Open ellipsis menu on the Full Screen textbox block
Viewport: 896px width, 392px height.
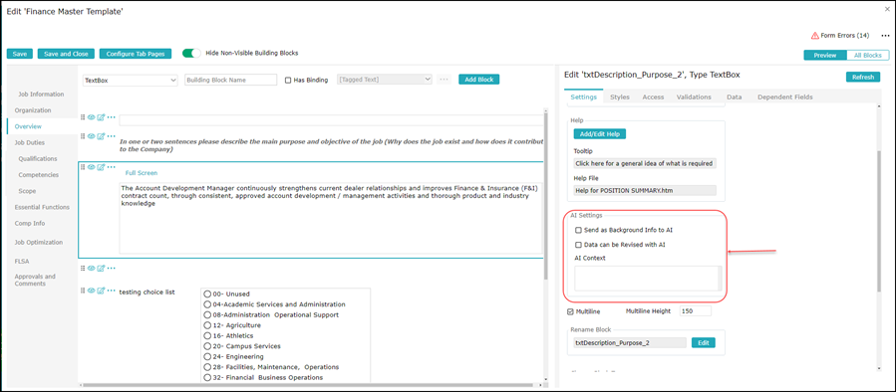point(112,167)
